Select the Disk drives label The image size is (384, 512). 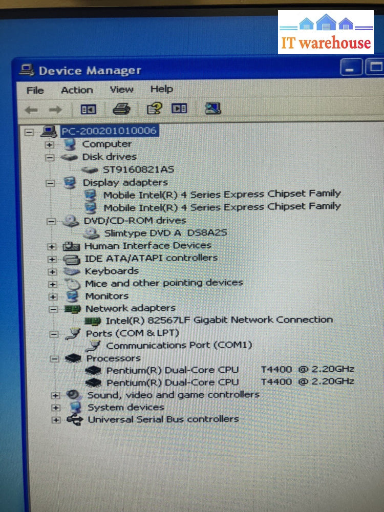[x=110, y=157]
